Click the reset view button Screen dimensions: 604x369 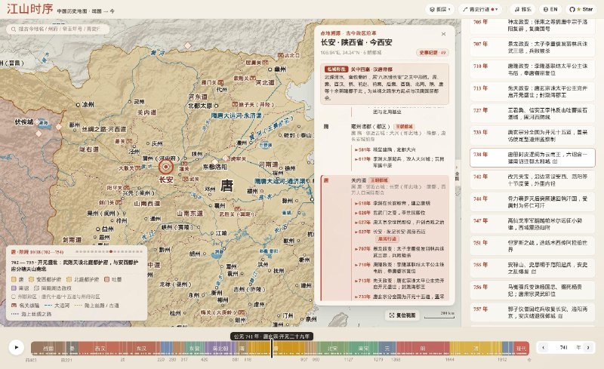click(x=402, y=315)
